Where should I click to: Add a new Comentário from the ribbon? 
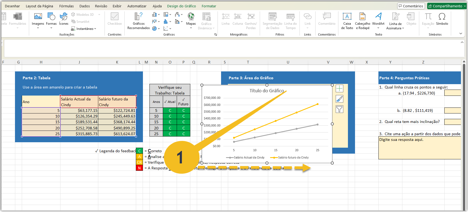(327, 19)
